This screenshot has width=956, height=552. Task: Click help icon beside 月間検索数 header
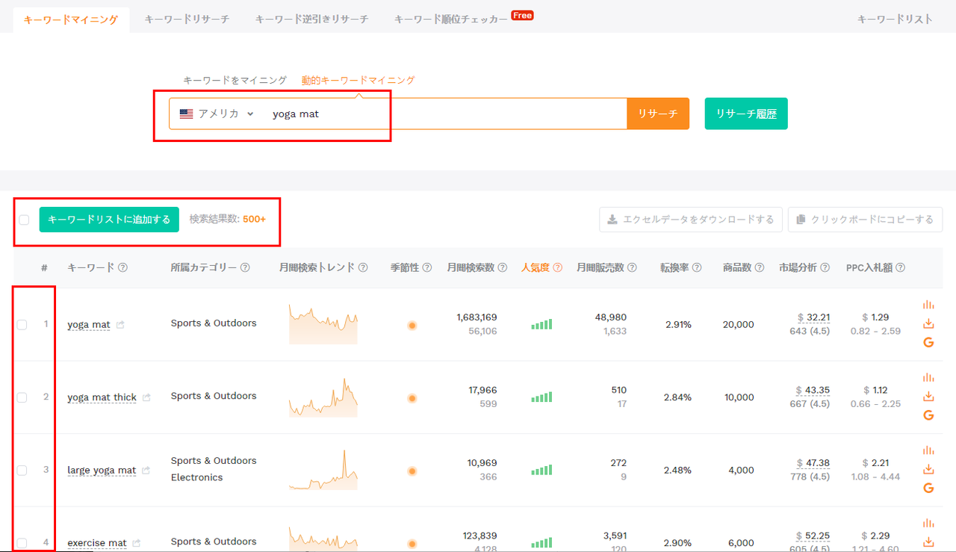(x=503, y=267)
